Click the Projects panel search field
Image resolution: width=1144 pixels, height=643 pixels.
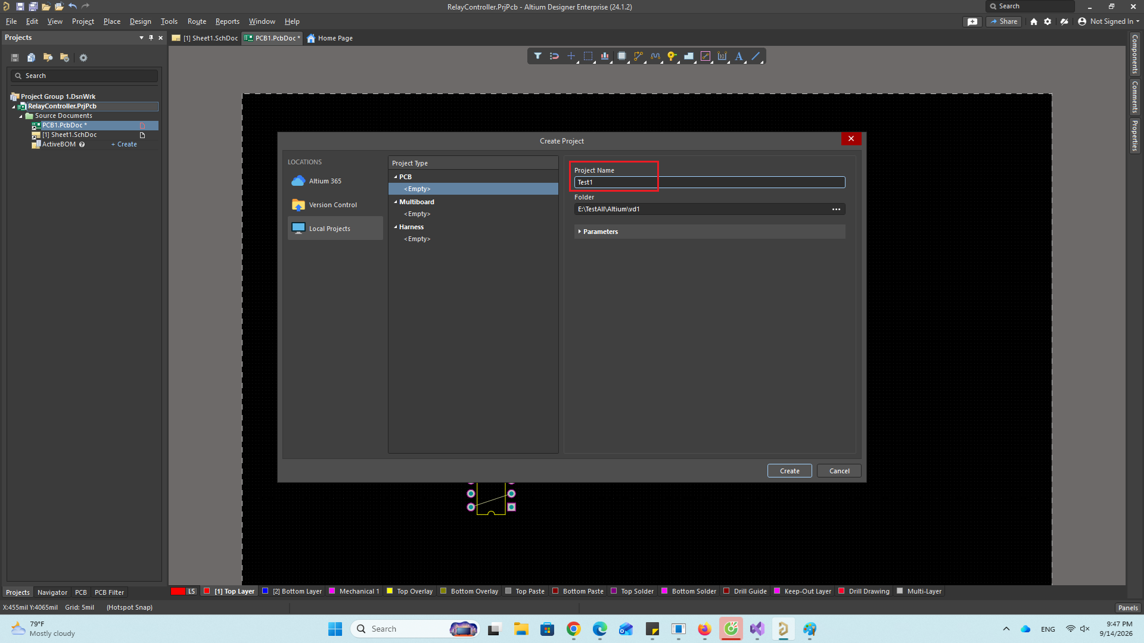pyautogui.click(x=84, y=76)
